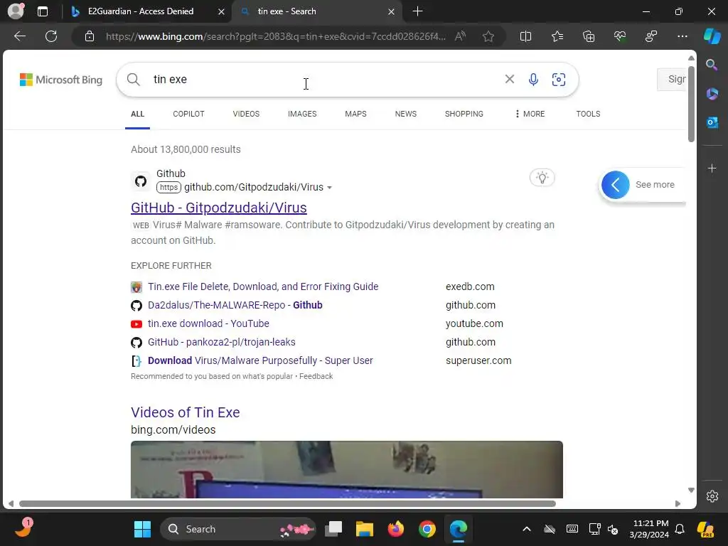
Task: Open split screen view
Action: (x=525, y=36)
